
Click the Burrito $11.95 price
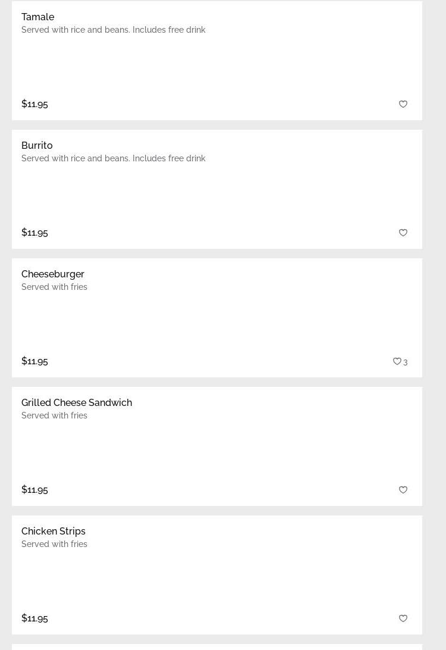click(34, 232)
